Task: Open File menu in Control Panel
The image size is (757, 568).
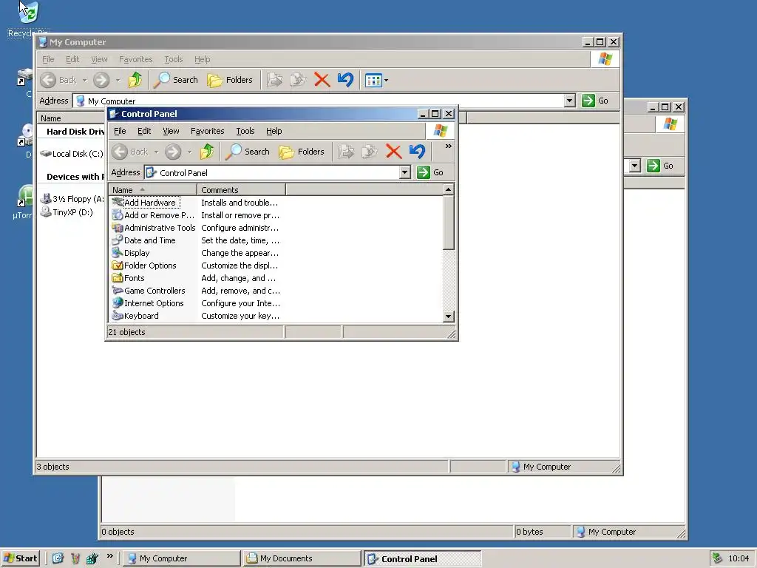Action: point(120,131)
